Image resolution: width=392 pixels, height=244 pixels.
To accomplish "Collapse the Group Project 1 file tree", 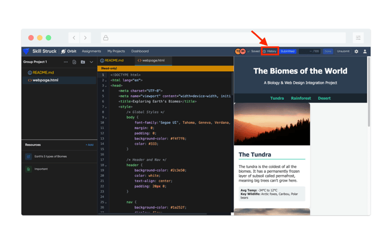I will pyautogui.click(x=91, y=62).
